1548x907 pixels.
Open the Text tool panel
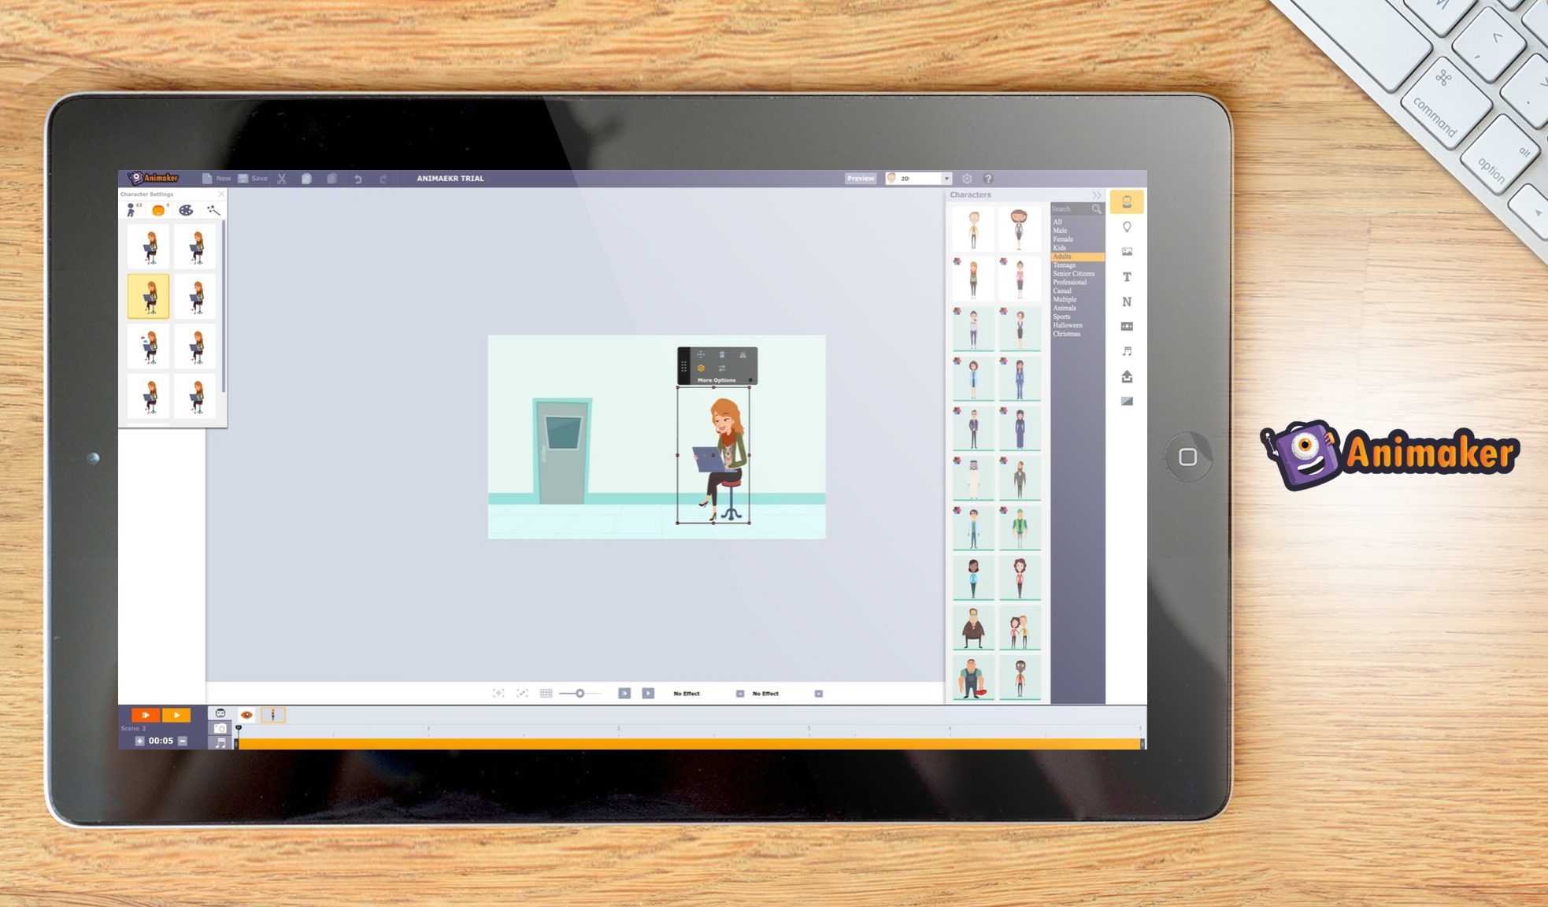pos(1128,277)
